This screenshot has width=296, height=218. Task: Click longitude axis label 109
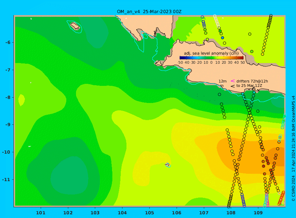click(258, 213)
